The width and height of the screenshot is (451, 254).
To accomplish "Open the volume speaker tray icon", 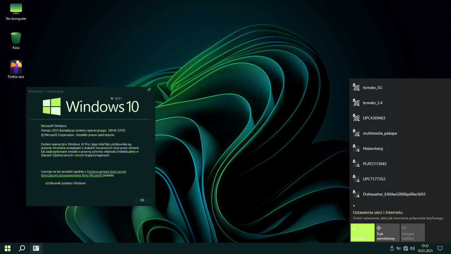I will click(x=412, y=248).
